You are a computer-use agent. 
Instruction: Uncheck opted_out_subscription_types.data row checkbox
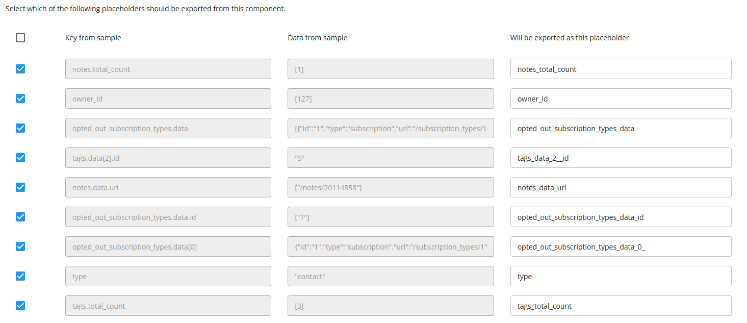click(x=20, y=128)
